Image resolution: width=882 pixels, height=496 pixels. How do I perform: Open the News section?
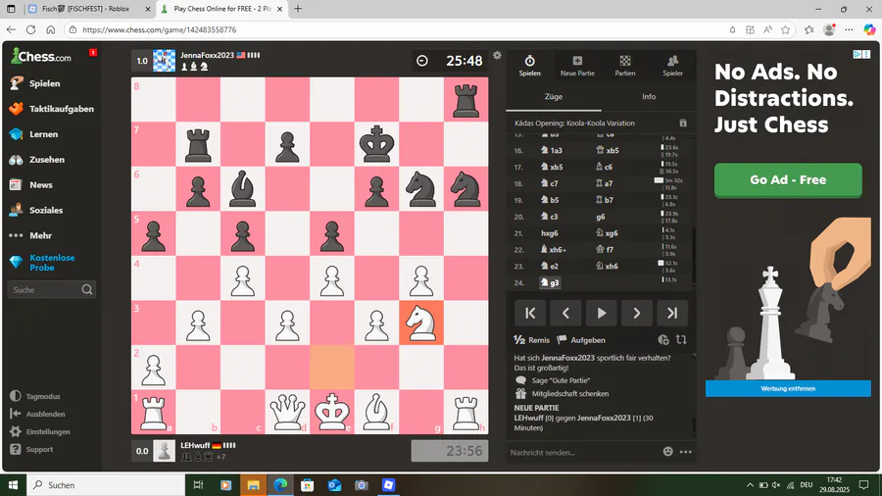(x=31, y=184)
